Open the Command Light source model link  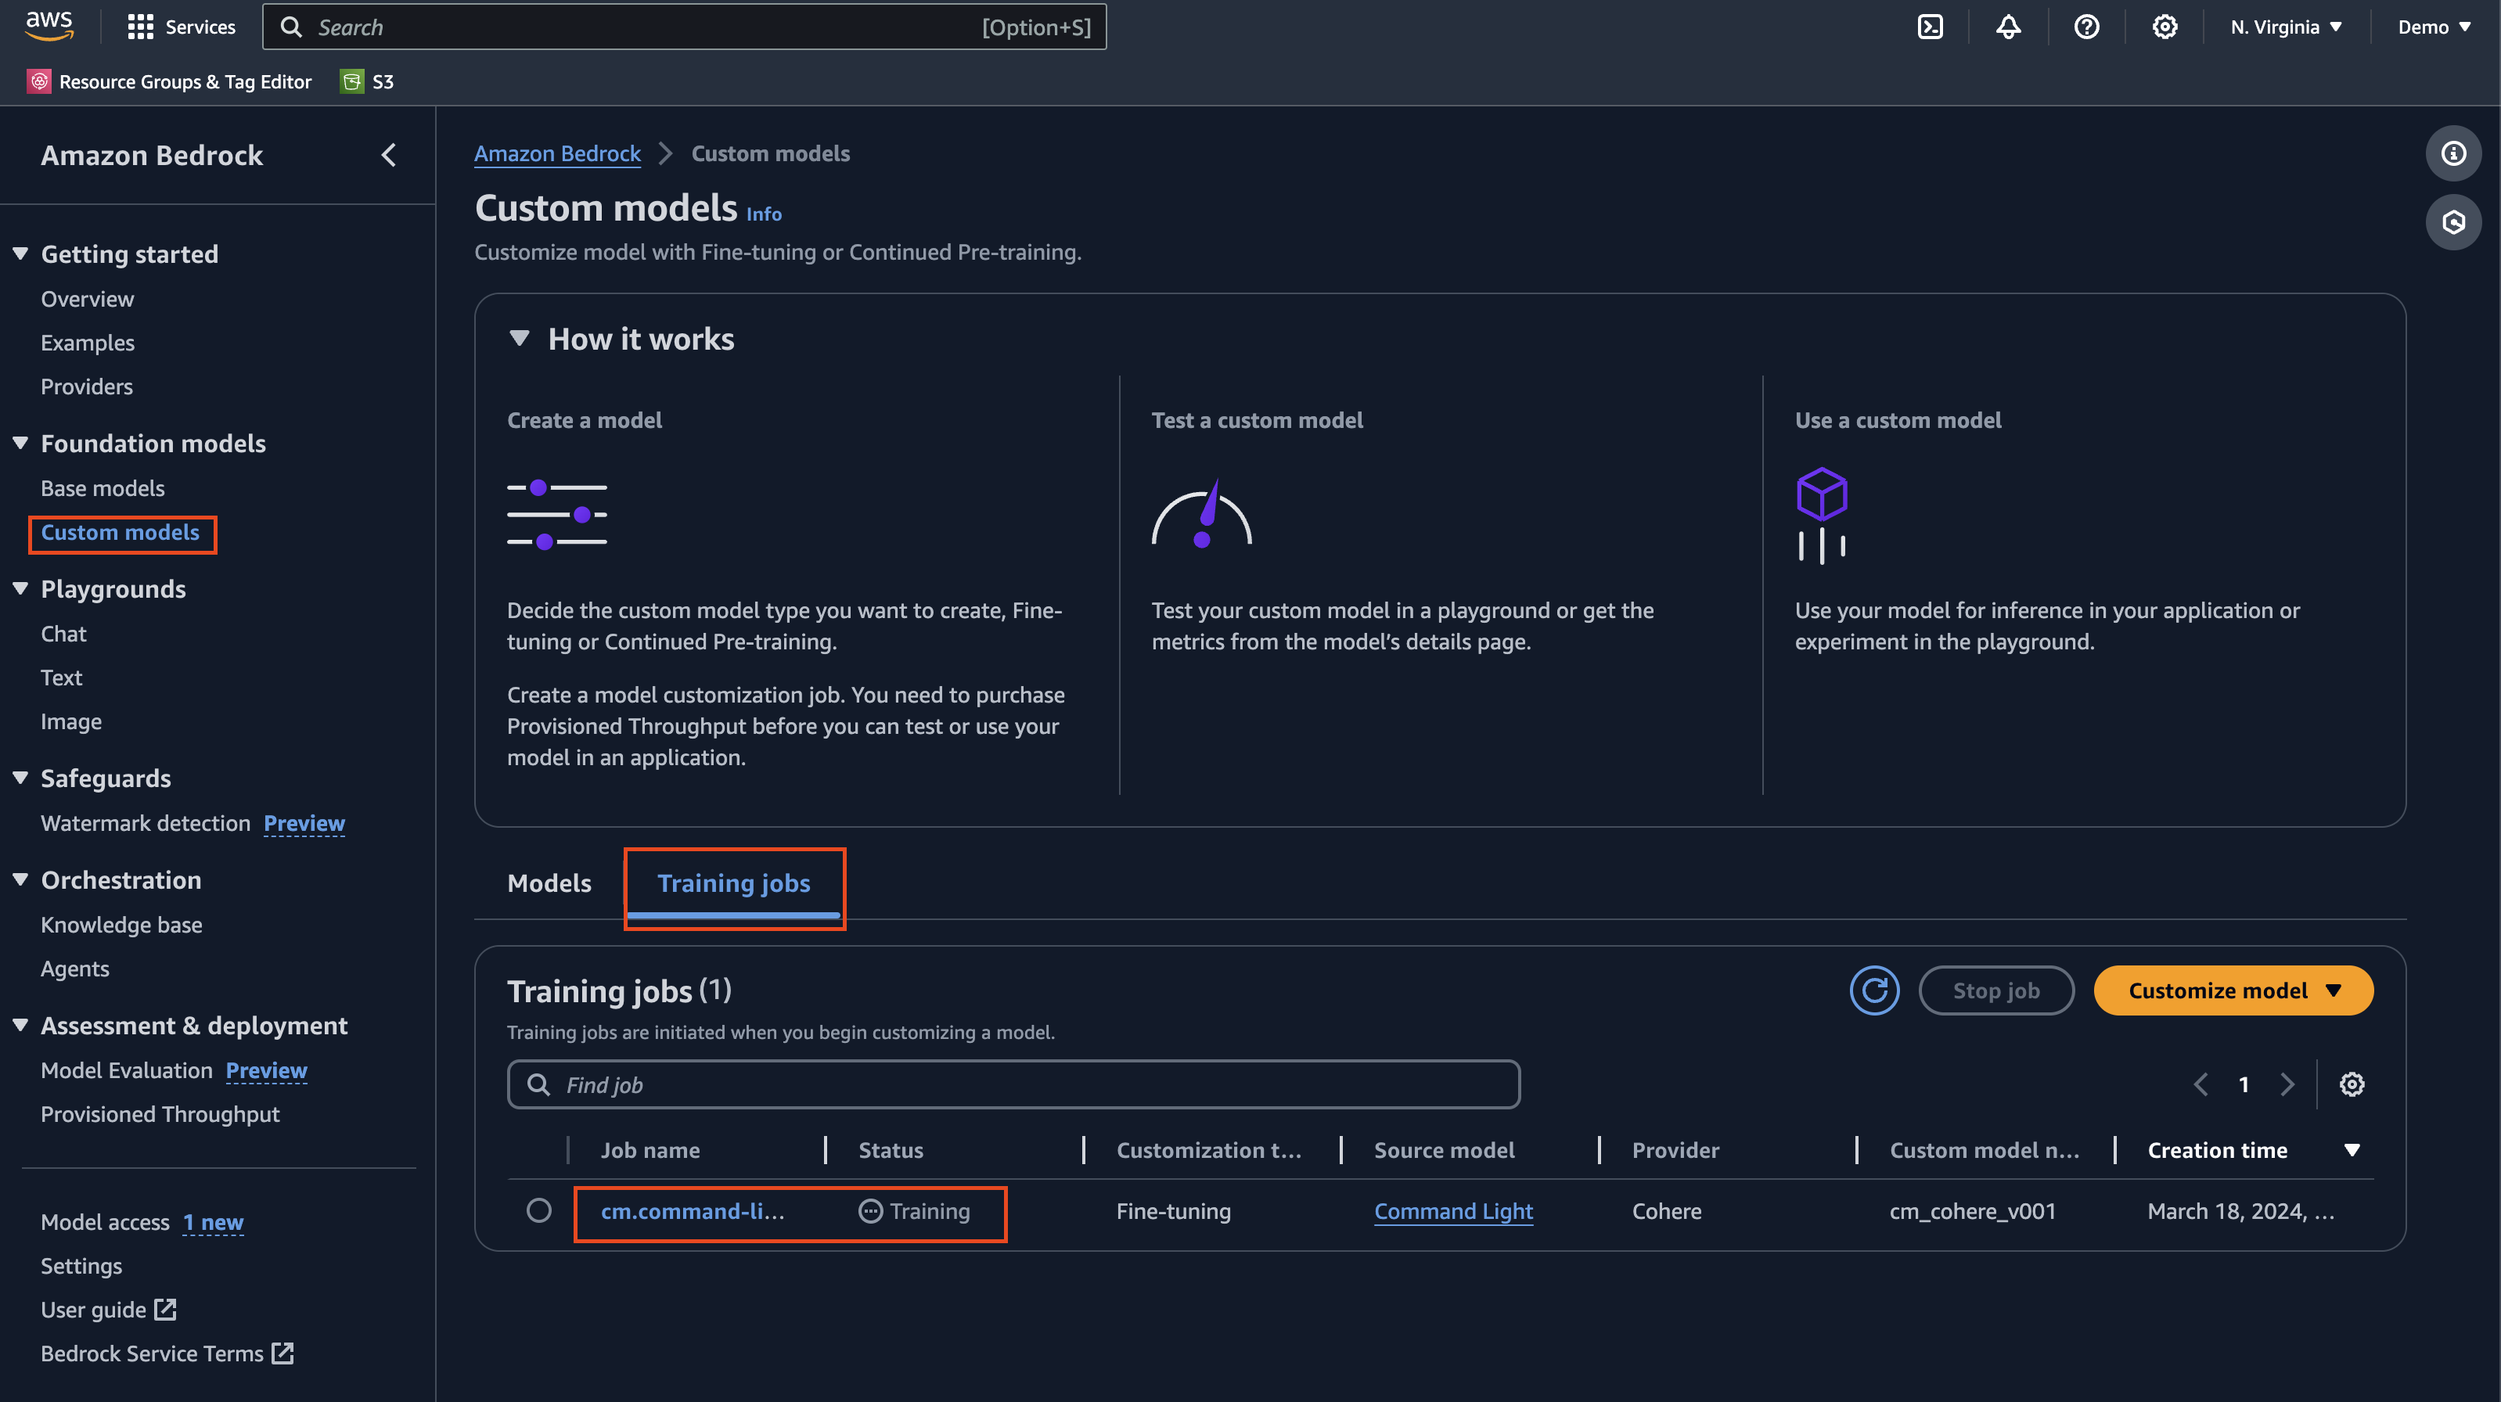[1453, 1211]
